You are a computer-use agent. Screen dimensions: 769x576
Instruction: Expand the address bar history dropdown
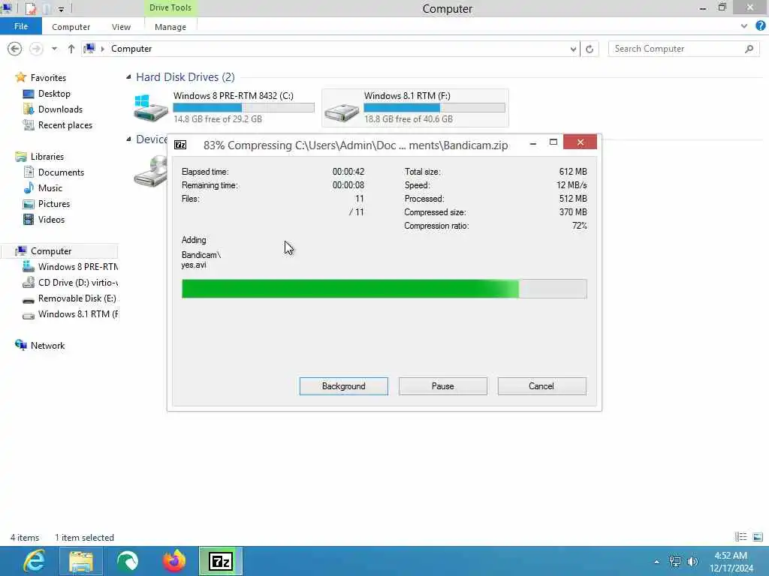(x=573, y=49)
